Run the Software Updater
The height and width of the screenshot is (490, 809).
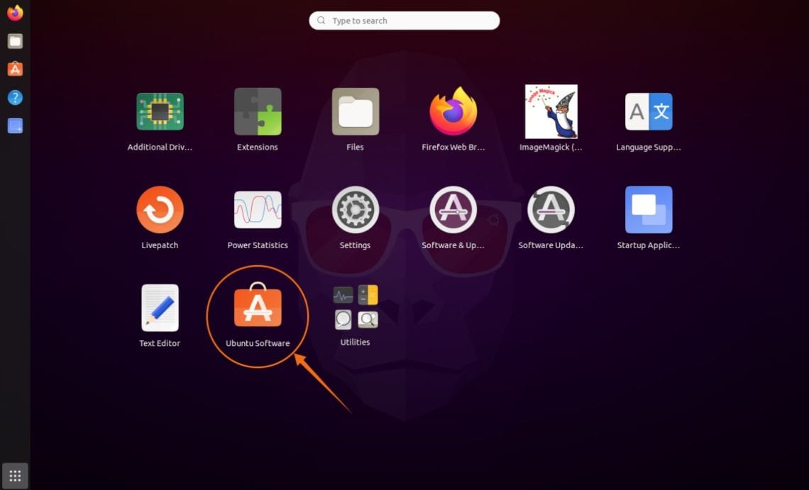(x=551, y=210)
